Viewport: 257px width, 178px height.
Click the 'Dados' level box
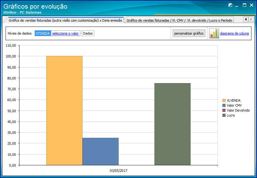click(88, 33)
